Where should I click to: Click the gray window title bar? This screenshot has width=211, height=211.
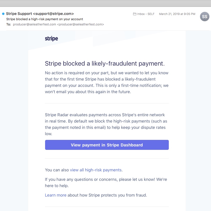[105, 3]
